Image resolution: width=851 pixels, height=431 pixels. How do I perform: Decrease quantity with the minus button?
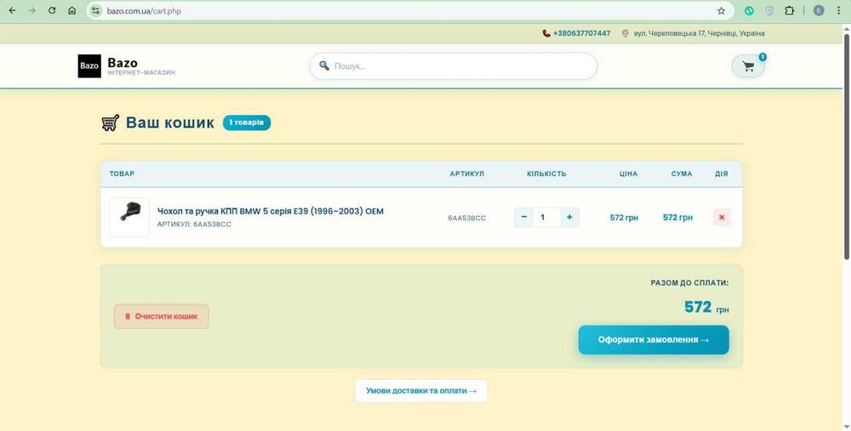[x=523, y=218]
